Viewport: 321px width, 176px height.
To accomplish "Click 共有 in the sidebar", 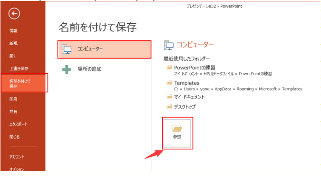I will point(13,112).
